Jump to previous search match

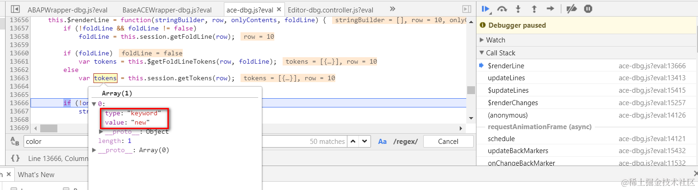(x=353, y=142)
